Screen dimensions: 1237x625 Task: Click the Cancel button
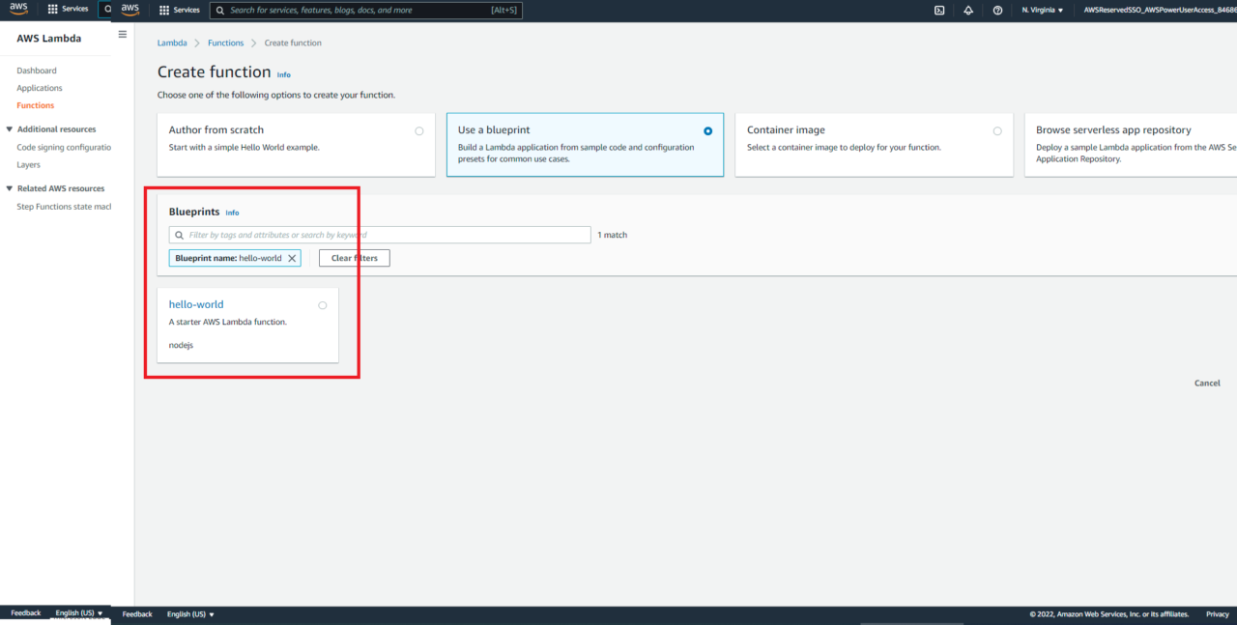click(1206, 384)
